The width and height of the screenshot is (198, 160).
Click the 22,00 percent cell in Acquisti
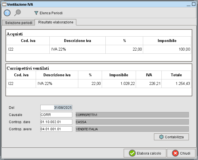(124, 49)
